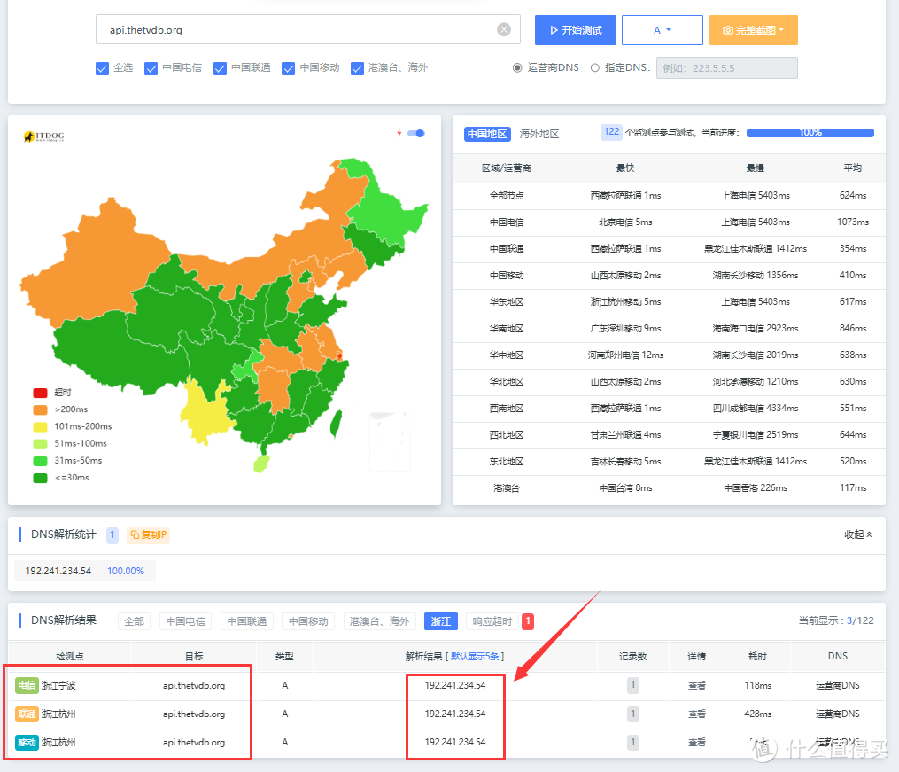Switch the map toggle next to lightning icon
Image resolution: width=899 pixels, height=772 pixels.
tap(416, 134)
